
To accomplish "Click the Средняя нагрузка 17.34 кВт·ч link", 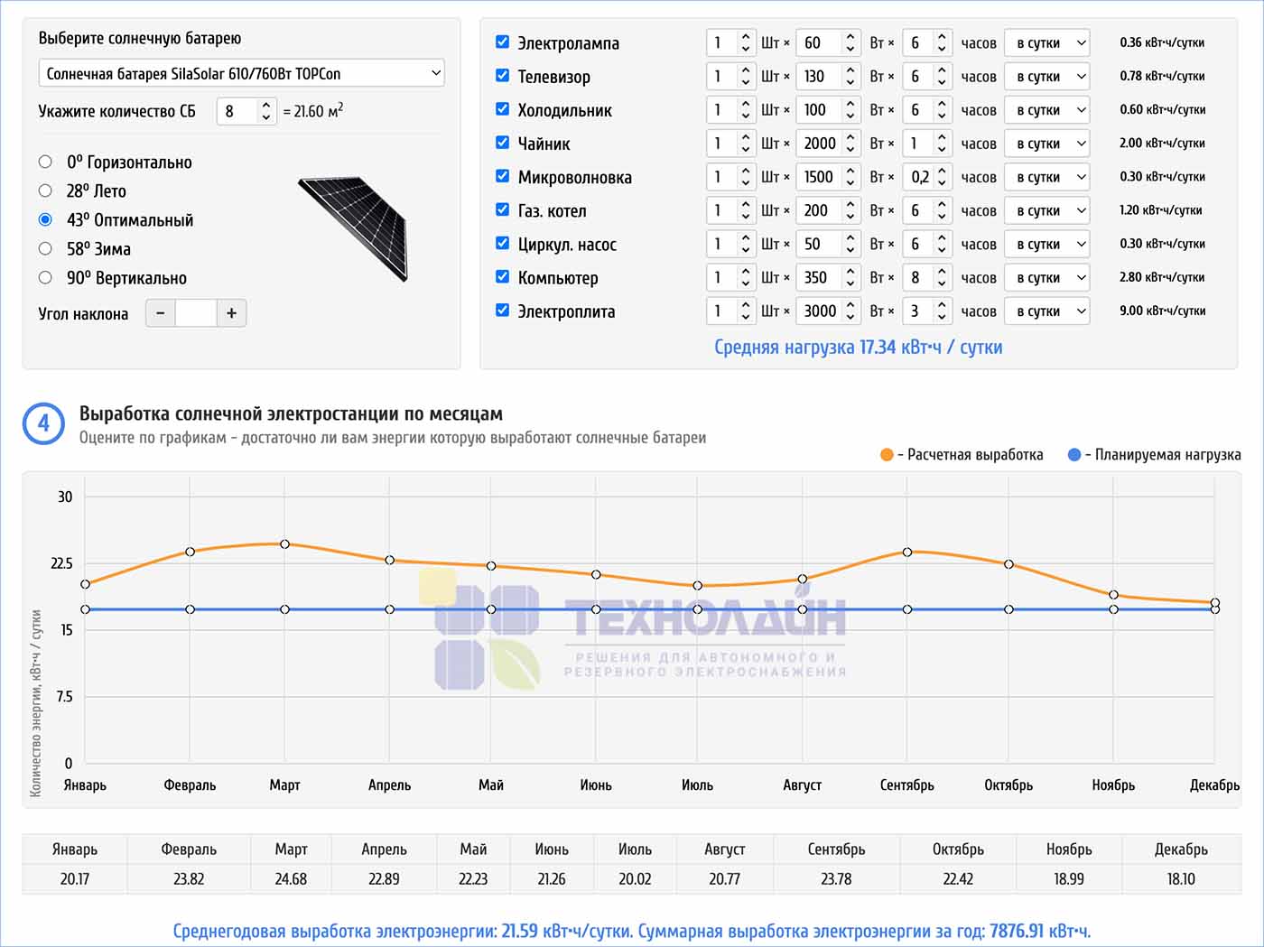I will [x=858, y=348].
